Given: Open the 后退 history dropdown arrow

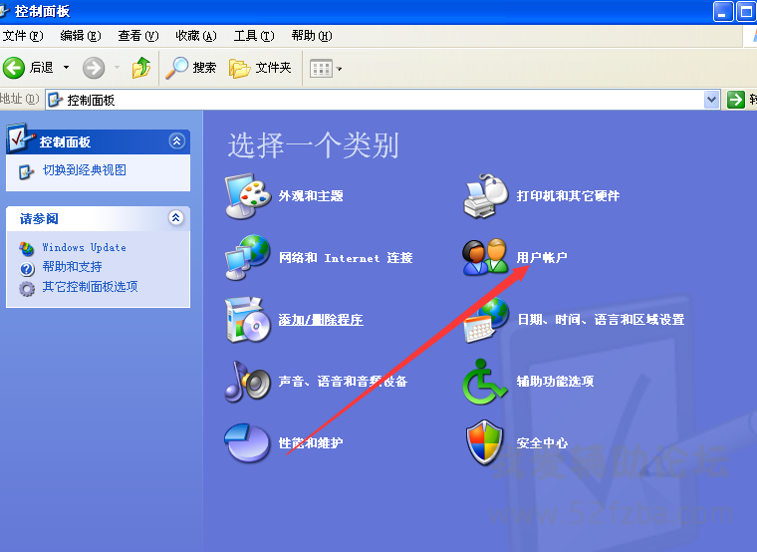Looking at the screenshot, I should click(x=66, y=68).
